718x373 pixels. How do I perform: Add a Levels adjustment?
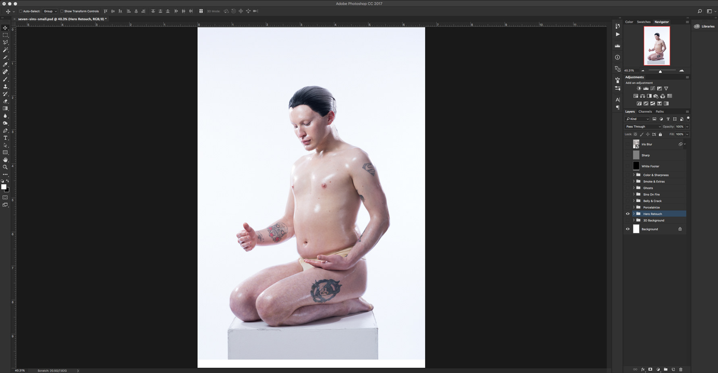[646, 89]
